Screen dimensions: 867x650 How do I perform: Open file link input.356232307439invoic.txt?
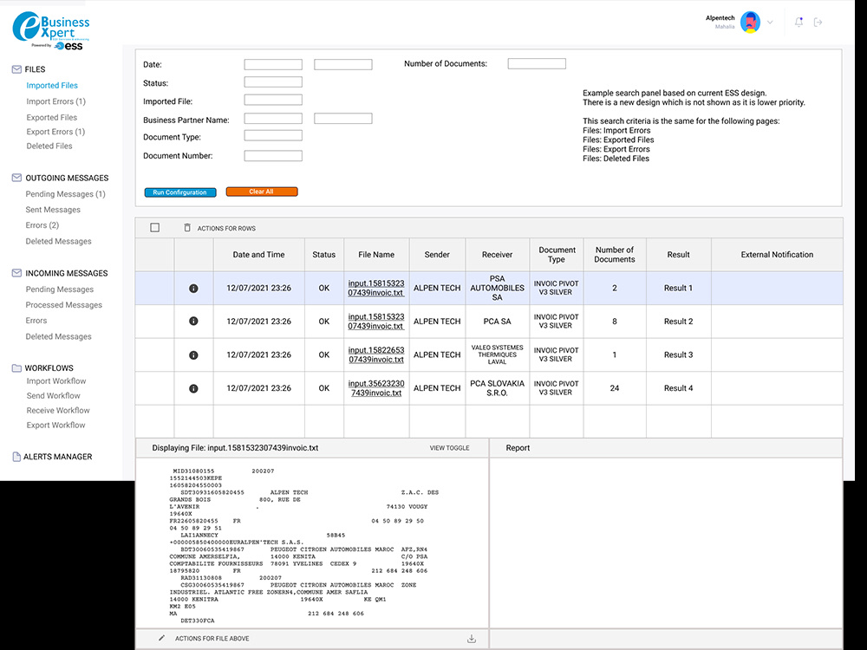(376, 388)
